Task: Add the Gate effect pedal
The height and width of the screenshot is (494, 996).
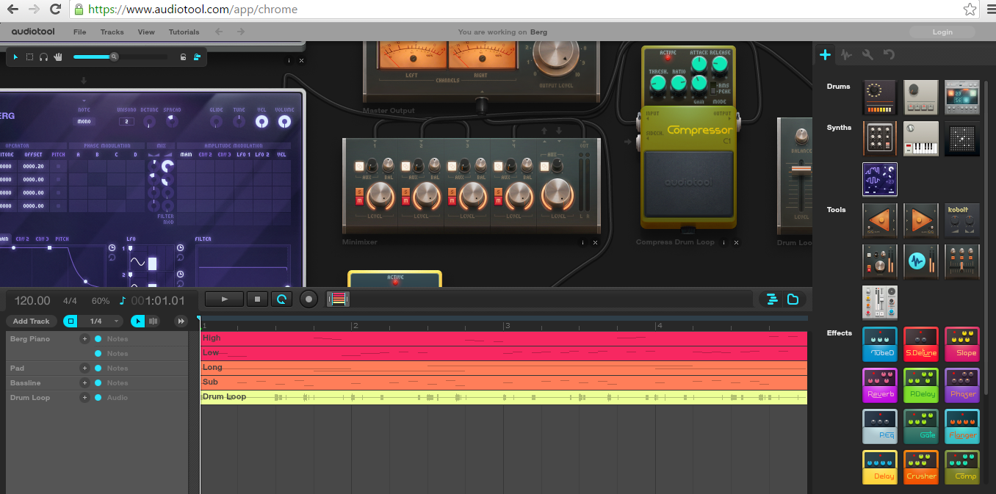Action: click(920, 427)
